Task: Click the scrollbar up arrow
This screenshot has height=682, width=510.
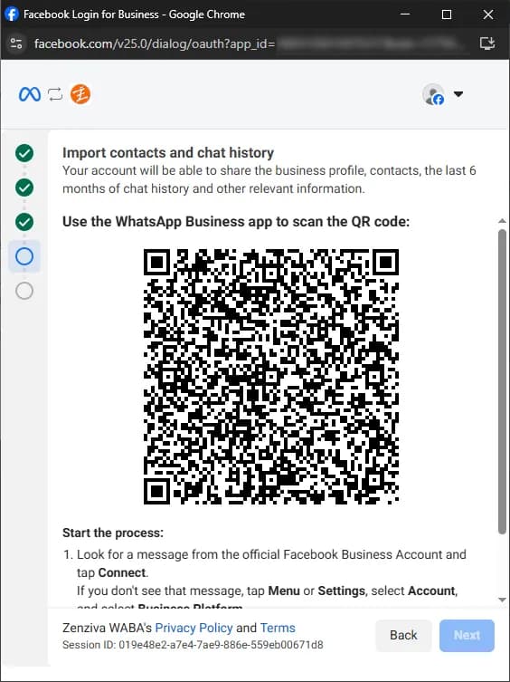Action: pos(502,221)
